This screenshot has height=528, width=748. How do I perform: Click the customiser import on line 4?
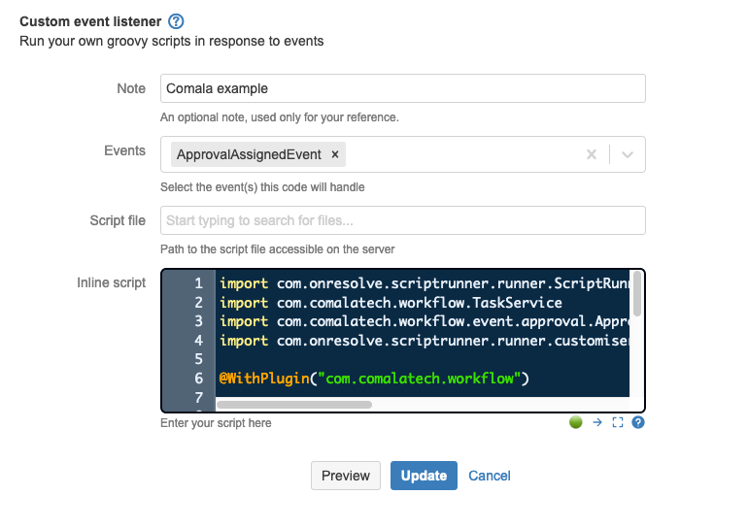tap(425, 341)
